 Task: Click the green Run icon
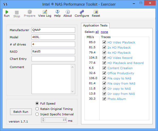click(x=7, y=12)
